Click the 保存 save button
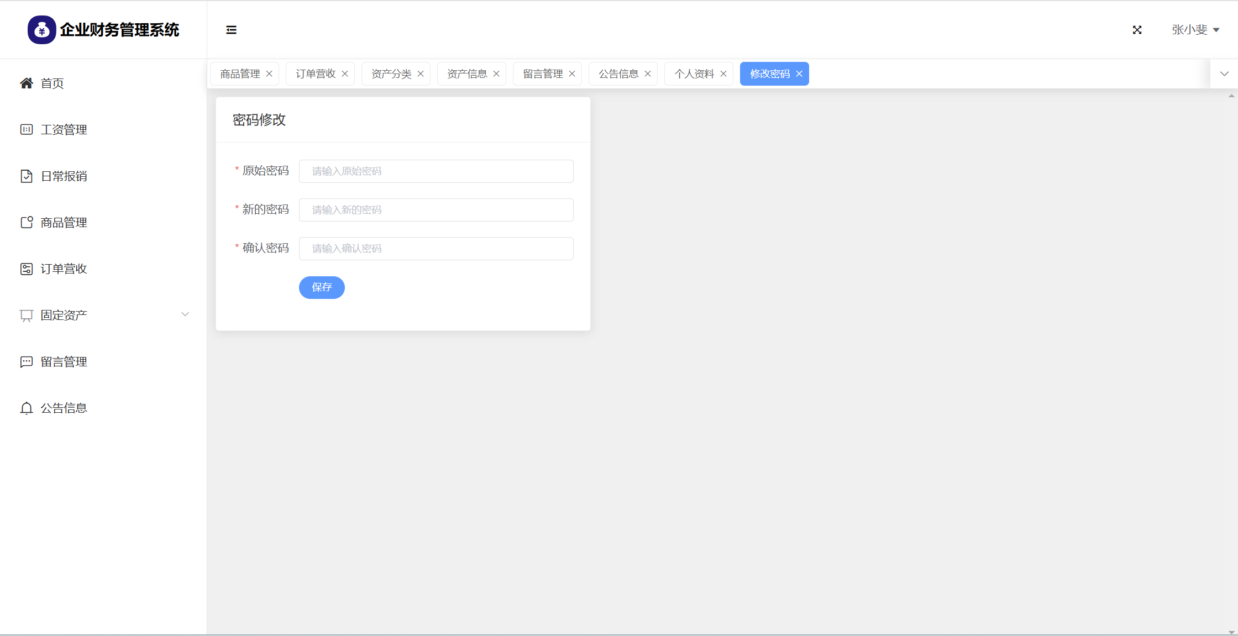 (322, 287)
